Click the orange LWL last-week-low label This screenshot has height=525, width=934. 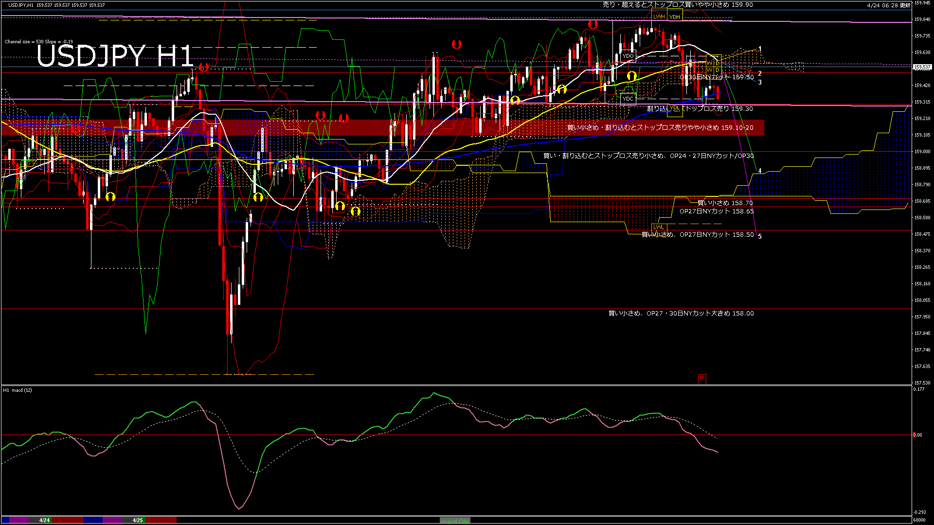coord(659,227)
